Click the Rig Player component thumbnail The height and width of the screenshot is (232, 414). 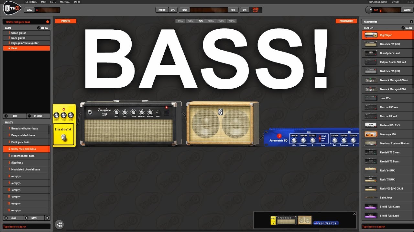tap(370, 35)
